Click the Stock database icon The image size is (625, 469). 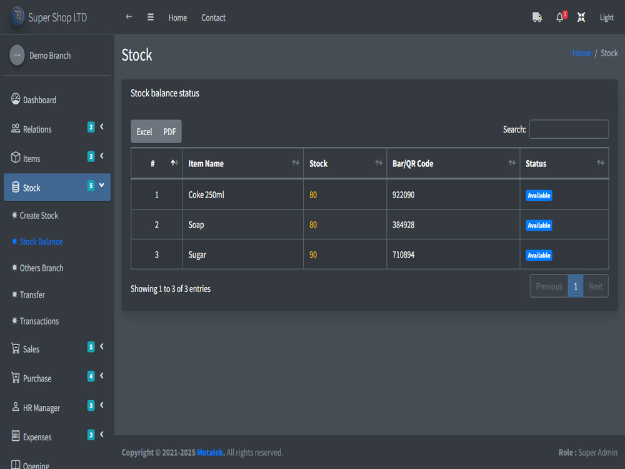[16, 187]
